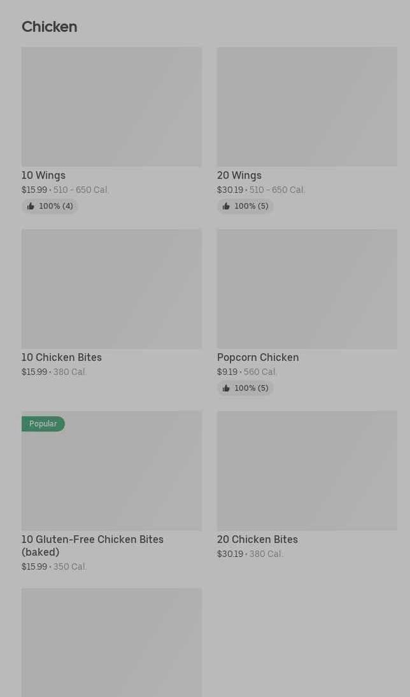
Task: Open the 20 Wings item image
Action: pos(307,106)
